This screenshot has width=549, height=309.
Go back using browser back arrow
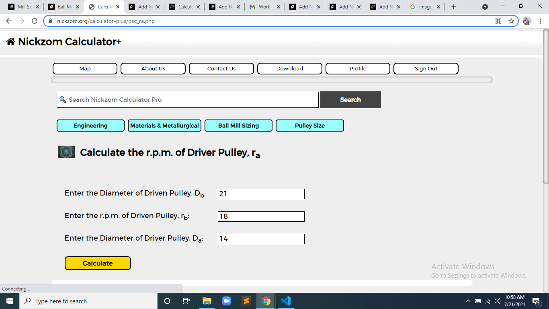point(9,21)
